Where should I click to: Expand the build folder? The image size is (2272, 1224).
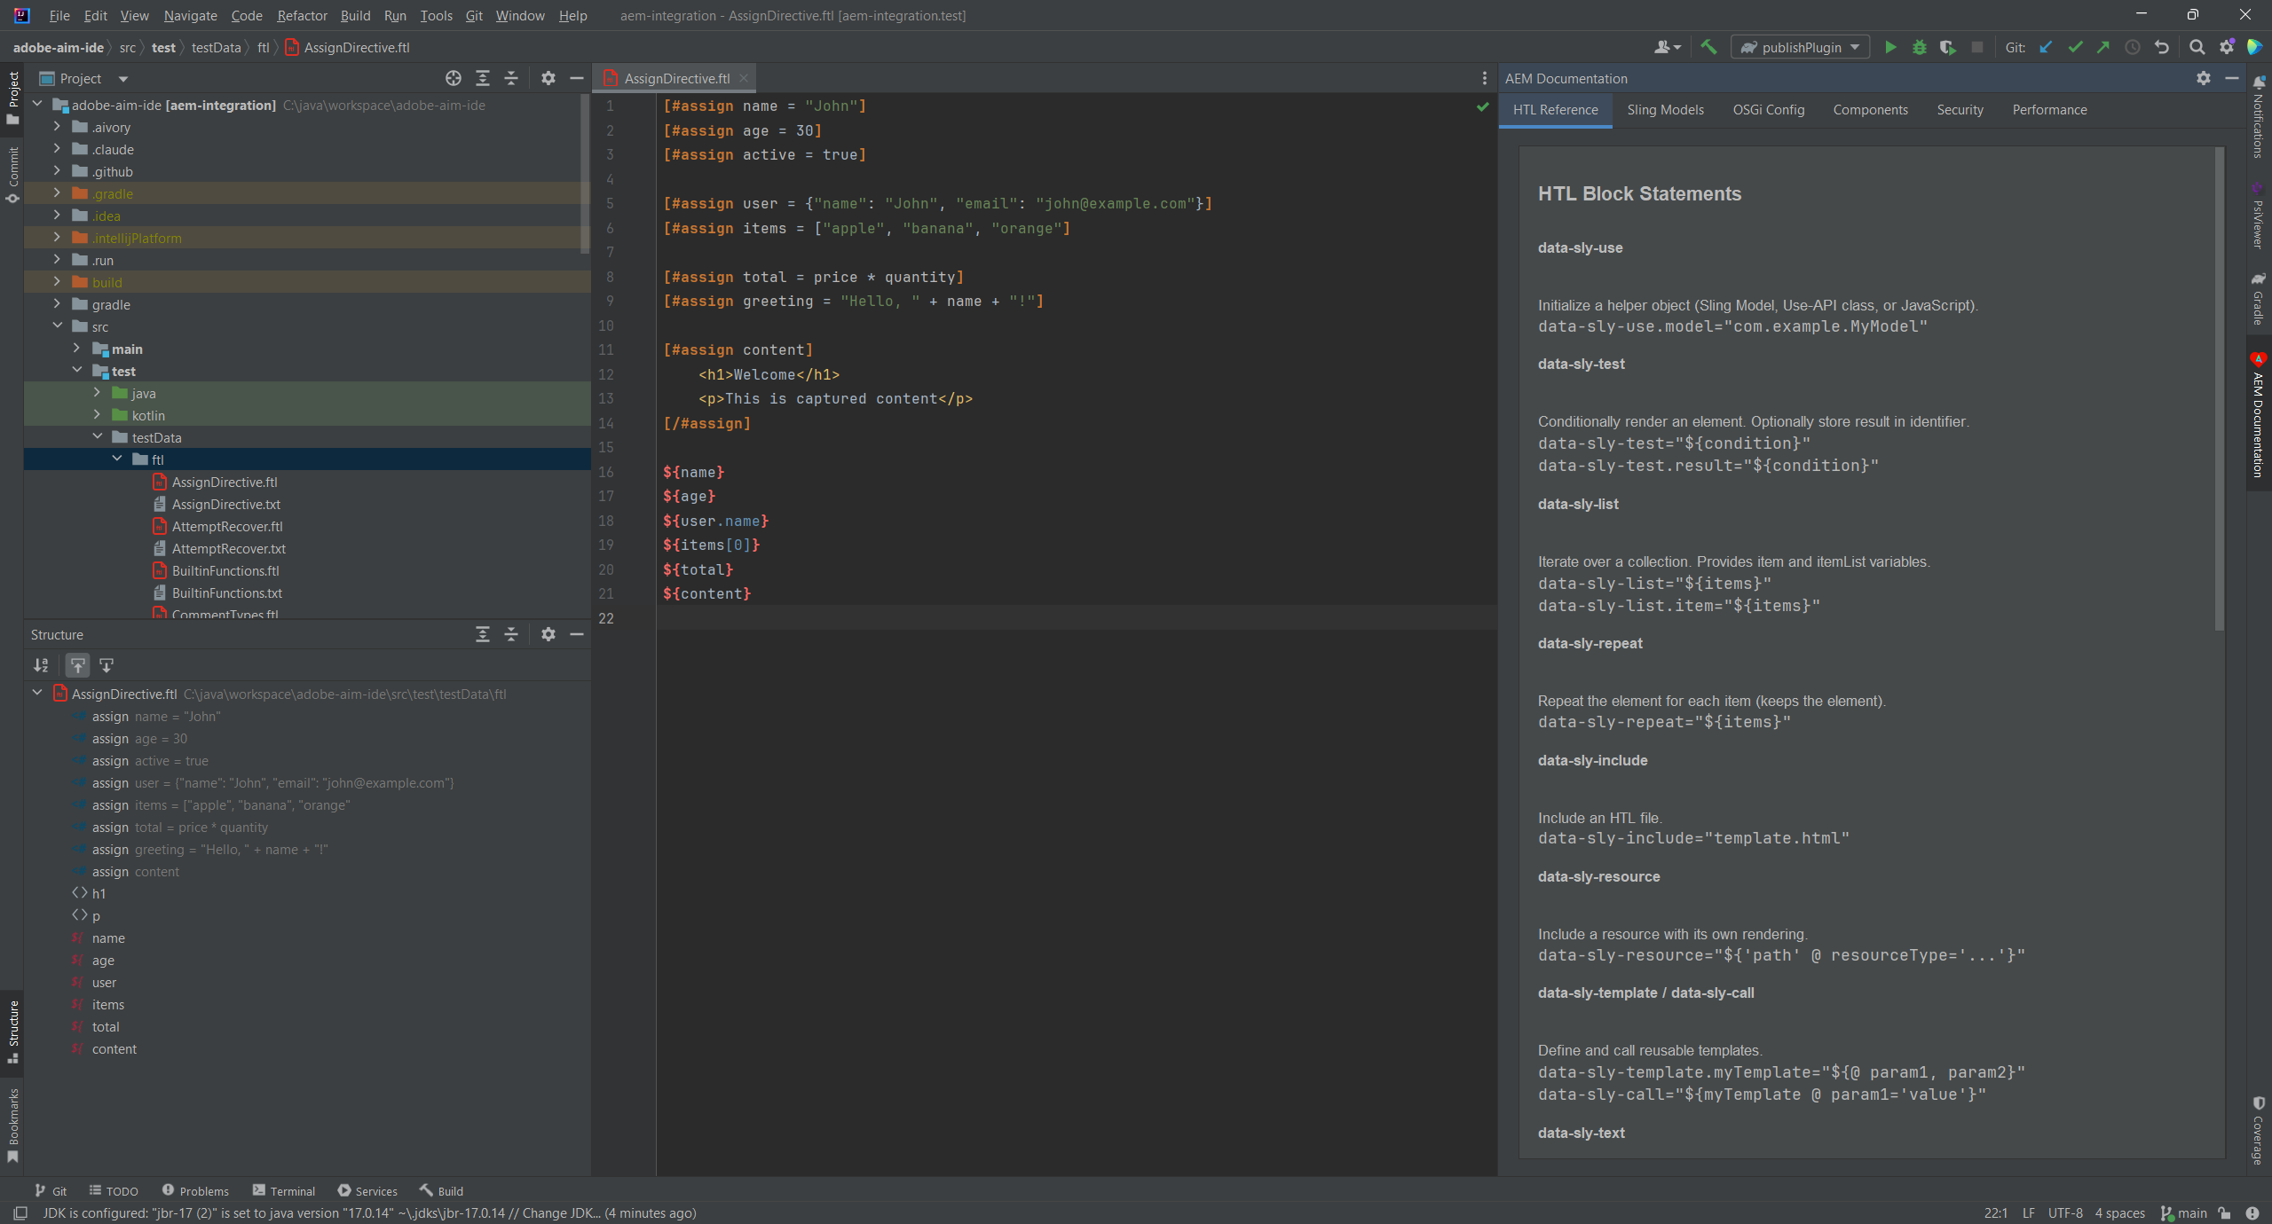click(57, 282)
